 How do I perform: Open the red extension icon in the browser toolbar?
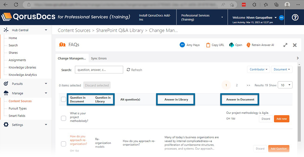pyautogui.click(x=244, y=5)
